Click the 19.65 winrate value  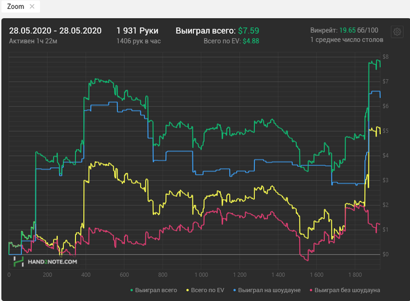click(x=347, y=30)
